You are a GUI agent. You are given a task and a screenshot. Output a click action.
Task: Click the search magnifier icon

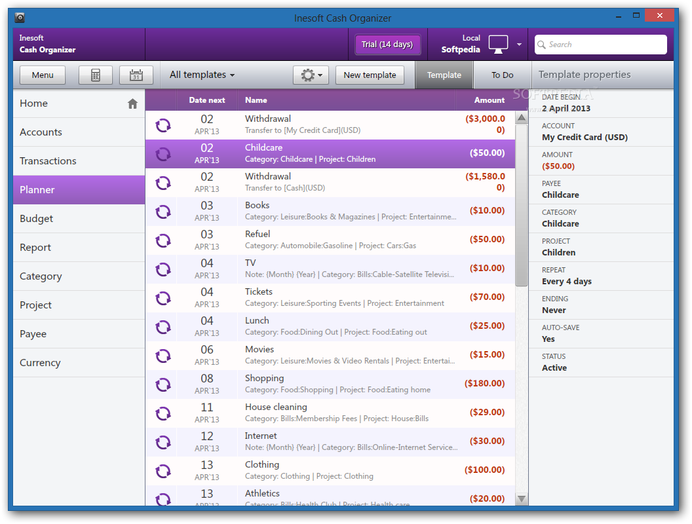point(541,45)
